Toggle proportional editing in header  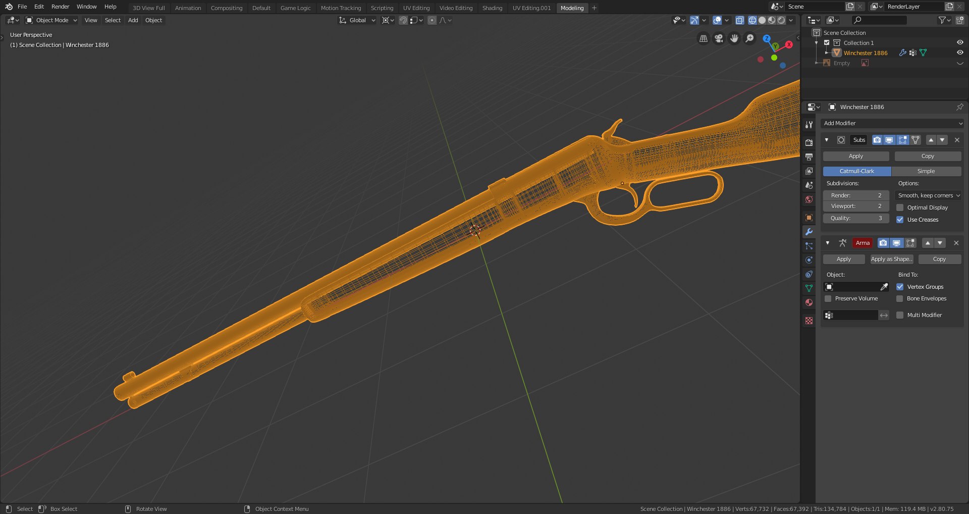(x=432, y=20)
